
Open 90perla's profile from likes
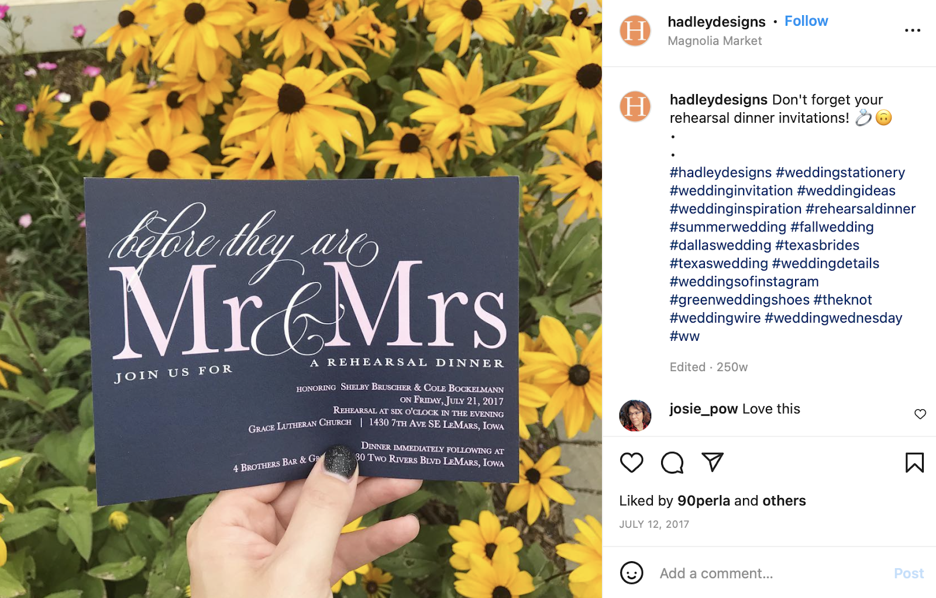tap(704, 501)
